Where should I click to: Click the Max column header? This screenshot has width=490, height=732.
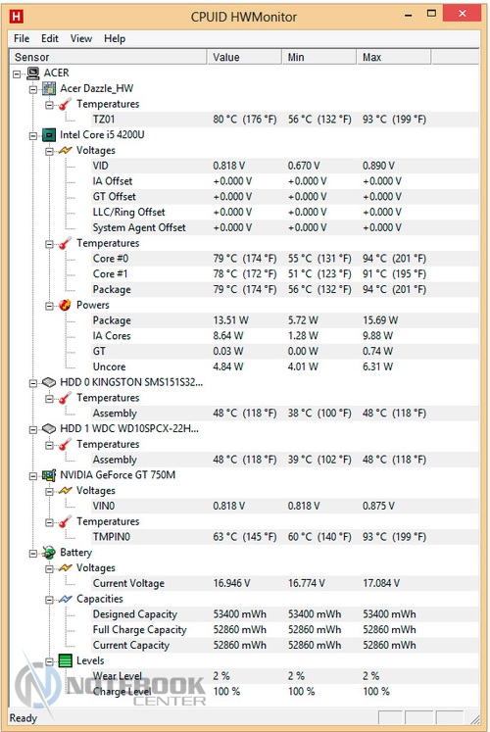click(x=394, y=57)
